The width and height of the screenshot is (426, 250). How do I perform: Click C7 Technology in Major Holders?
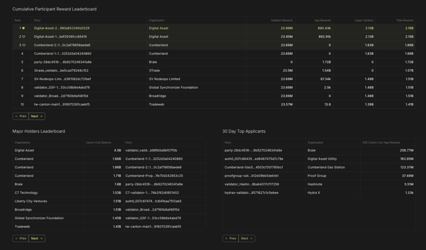pos(26,193)
